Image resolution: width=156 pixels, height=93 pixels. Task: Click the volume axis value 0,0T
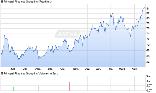coord(149,90)
